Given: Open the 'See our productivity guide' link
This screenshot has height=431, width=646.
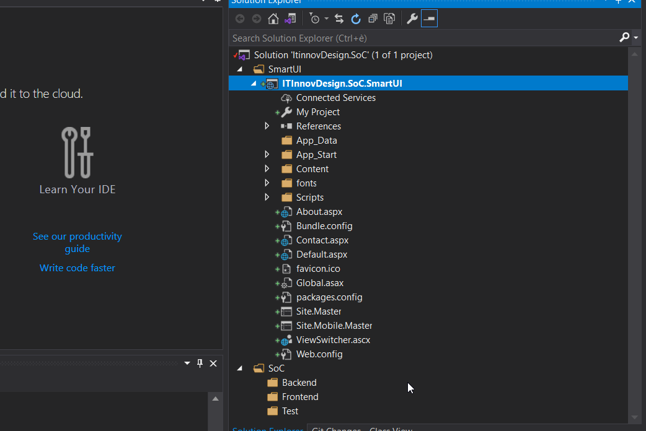Looking at the screenshot, I should point(77,243).
